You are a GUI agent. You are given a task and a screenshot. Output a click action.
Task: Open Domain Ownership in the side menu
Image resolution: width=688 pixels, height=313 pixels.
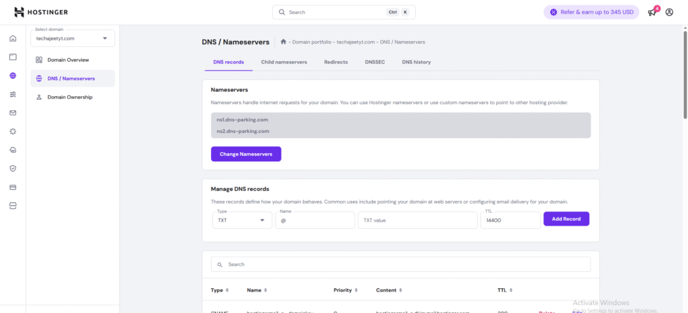coord(69,97)
